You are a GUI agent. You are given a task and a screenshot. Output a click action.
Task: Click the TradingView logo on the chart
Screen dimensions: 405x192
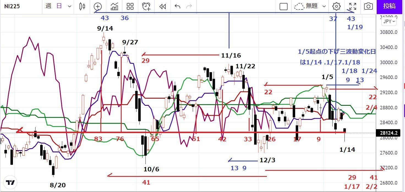pos(10,182)
